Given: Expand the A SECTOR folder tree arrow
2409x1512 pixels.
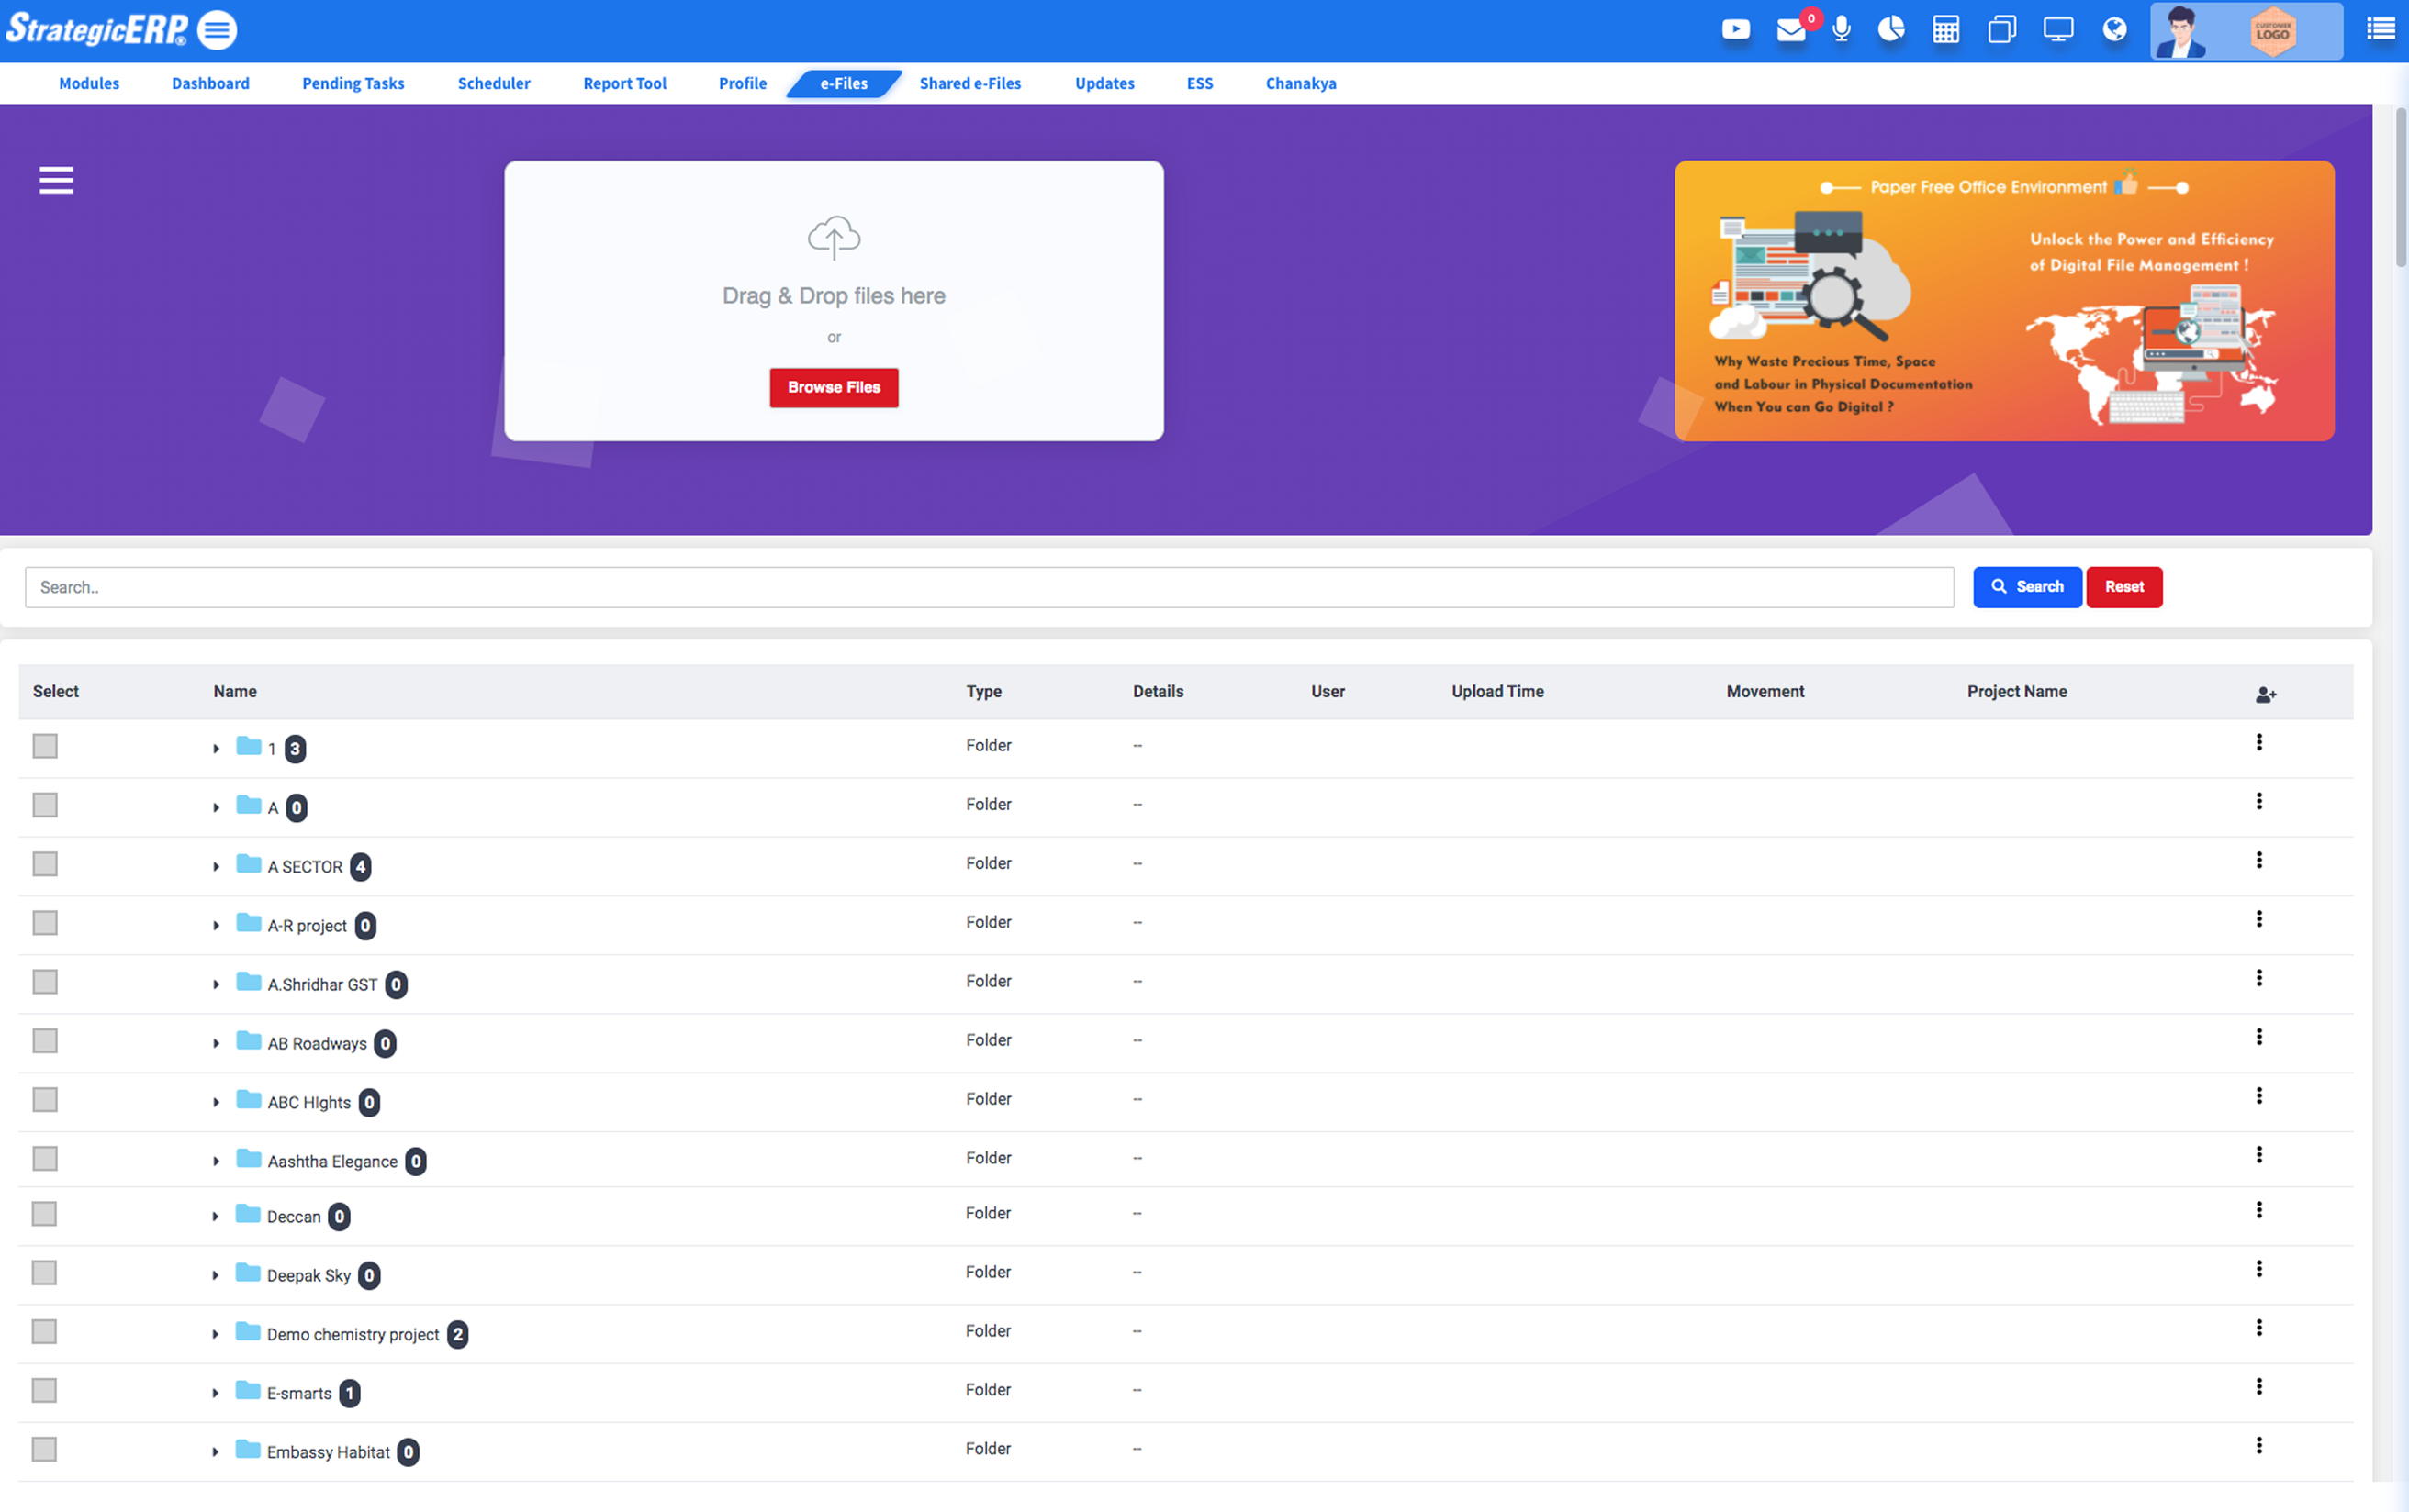Looking at the screenshot, I should tap(216, 867).
